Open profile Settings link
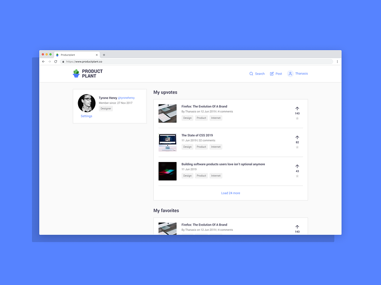381x285 pixels. pyautogui.click(x=87, y=116)
